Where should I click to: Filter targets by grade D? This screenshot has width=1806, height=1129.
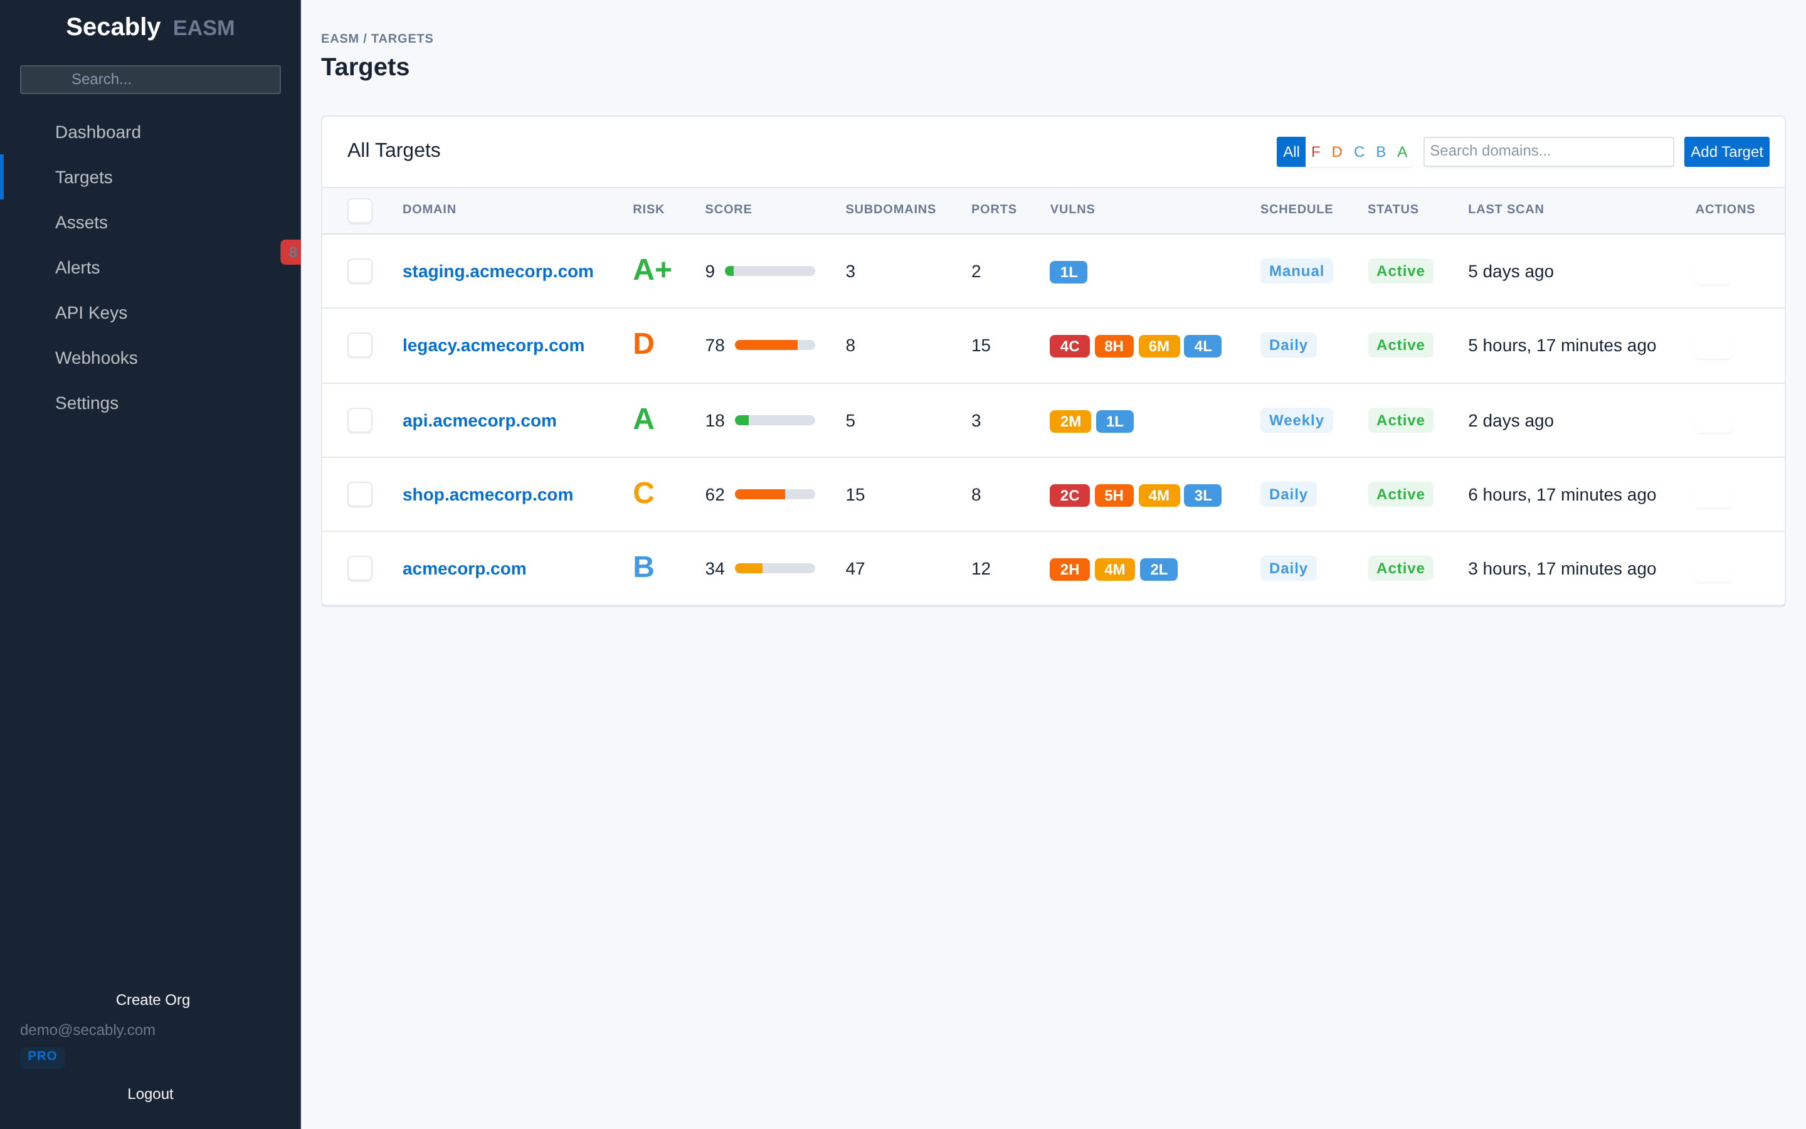pos(1336,152)
